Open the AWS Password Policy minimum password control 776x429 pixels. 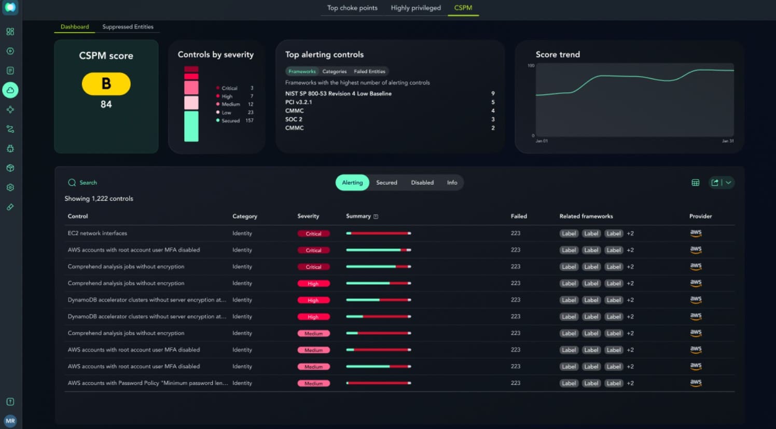pos(148,383)
